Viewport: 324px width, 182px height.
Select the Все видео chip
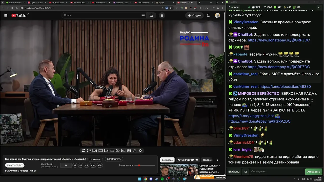[167, 160]
